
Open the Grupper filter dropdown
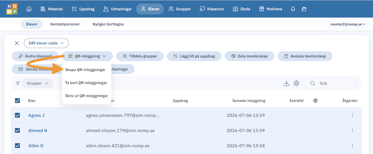(x=38, y=83)
